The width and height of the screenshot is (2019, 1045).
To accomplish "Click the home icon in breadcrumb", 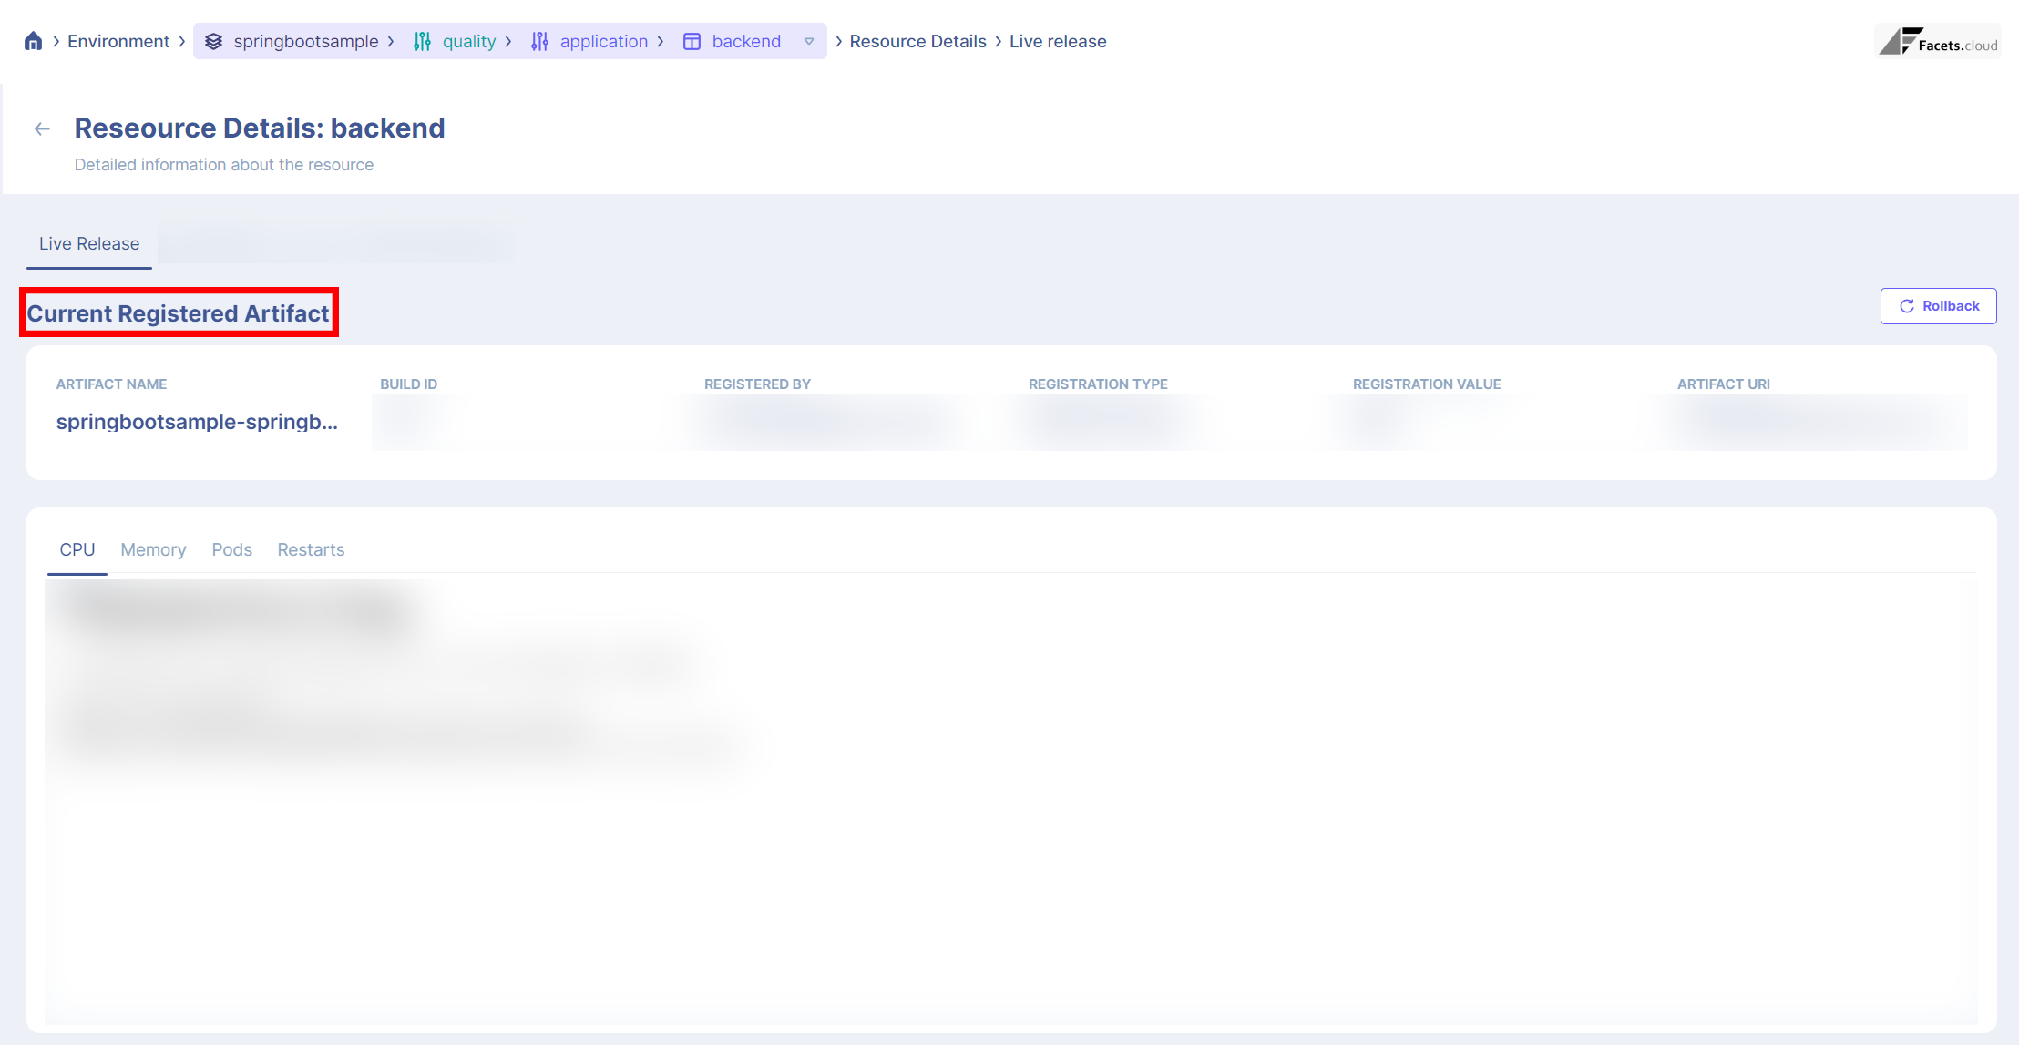I will click(34, 41).
